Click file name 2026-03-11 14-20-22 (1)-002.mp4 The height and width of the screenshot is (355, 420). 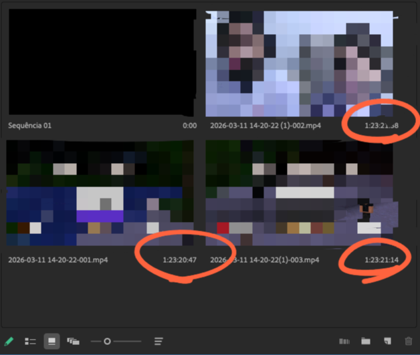266,126
